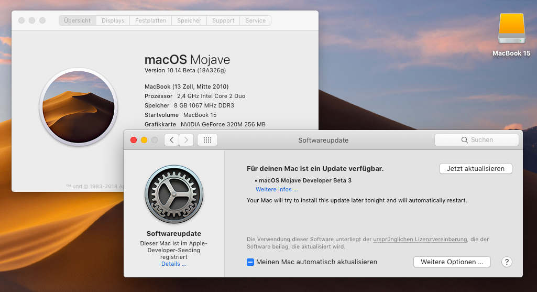
Task: Open the MacBook 15 drive icon on desktop
Action: (x=511, y=29)
